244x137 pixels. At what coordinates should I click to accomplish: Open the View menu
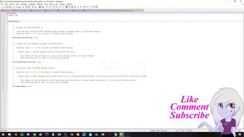point(17,4)
